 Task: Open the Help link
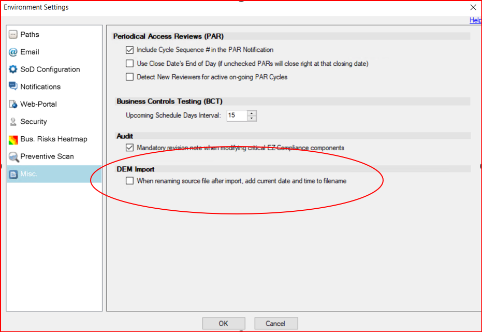pos(475,20)
